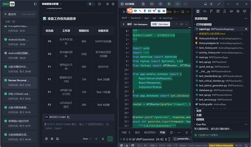
Task: Open the 3D box container icon in side panel
Action: coord(231,11)
